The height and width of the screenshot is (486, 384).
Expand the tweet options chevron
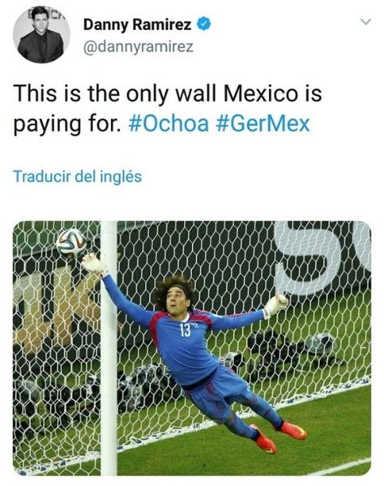[x=365, y=22]
